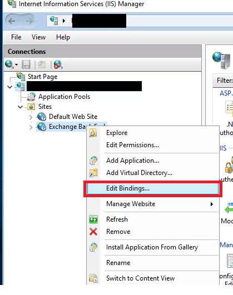The width and height of the screenshot is (233, 295).
Task: Collapse the Sites tree node
Action: tap(20, 107)
